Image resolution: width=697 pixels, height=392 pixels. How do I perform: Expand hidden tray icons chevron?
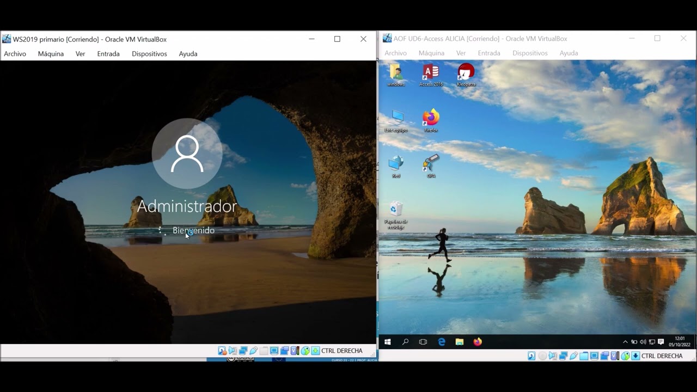click(x=625, y=342)
